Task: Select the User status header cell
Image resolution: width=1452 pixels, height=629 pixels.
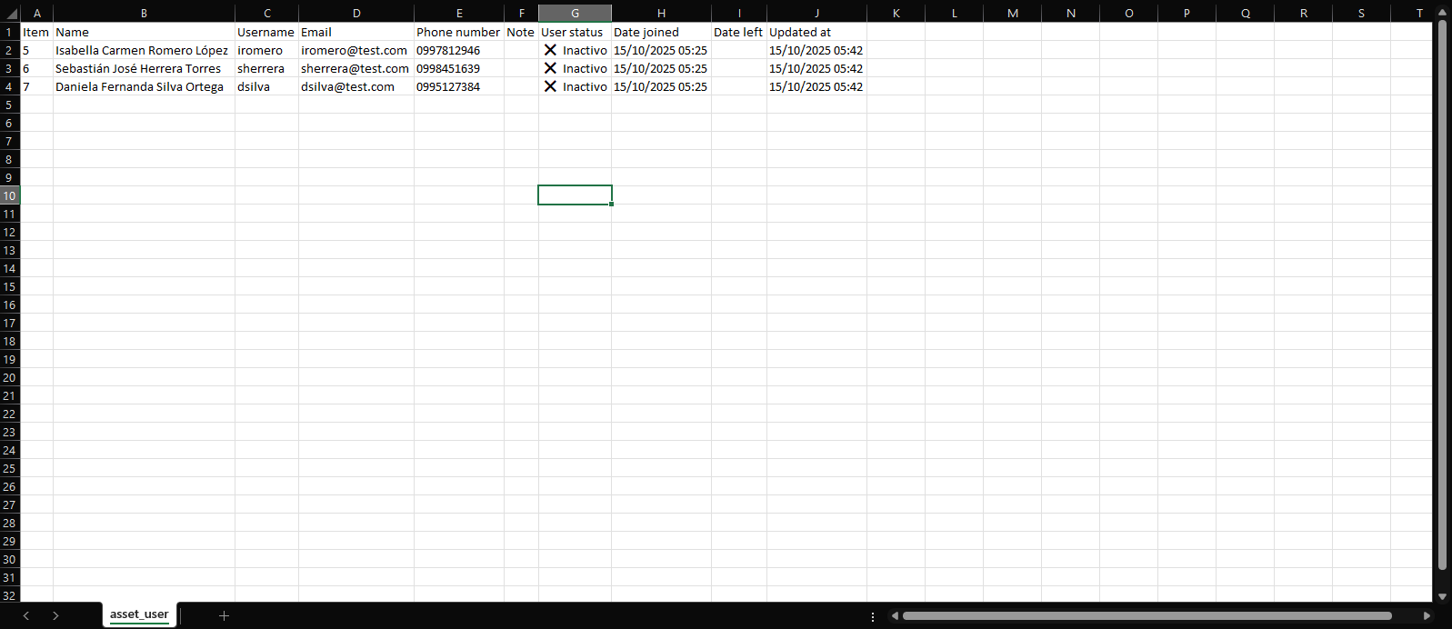Action: (574, 32)
